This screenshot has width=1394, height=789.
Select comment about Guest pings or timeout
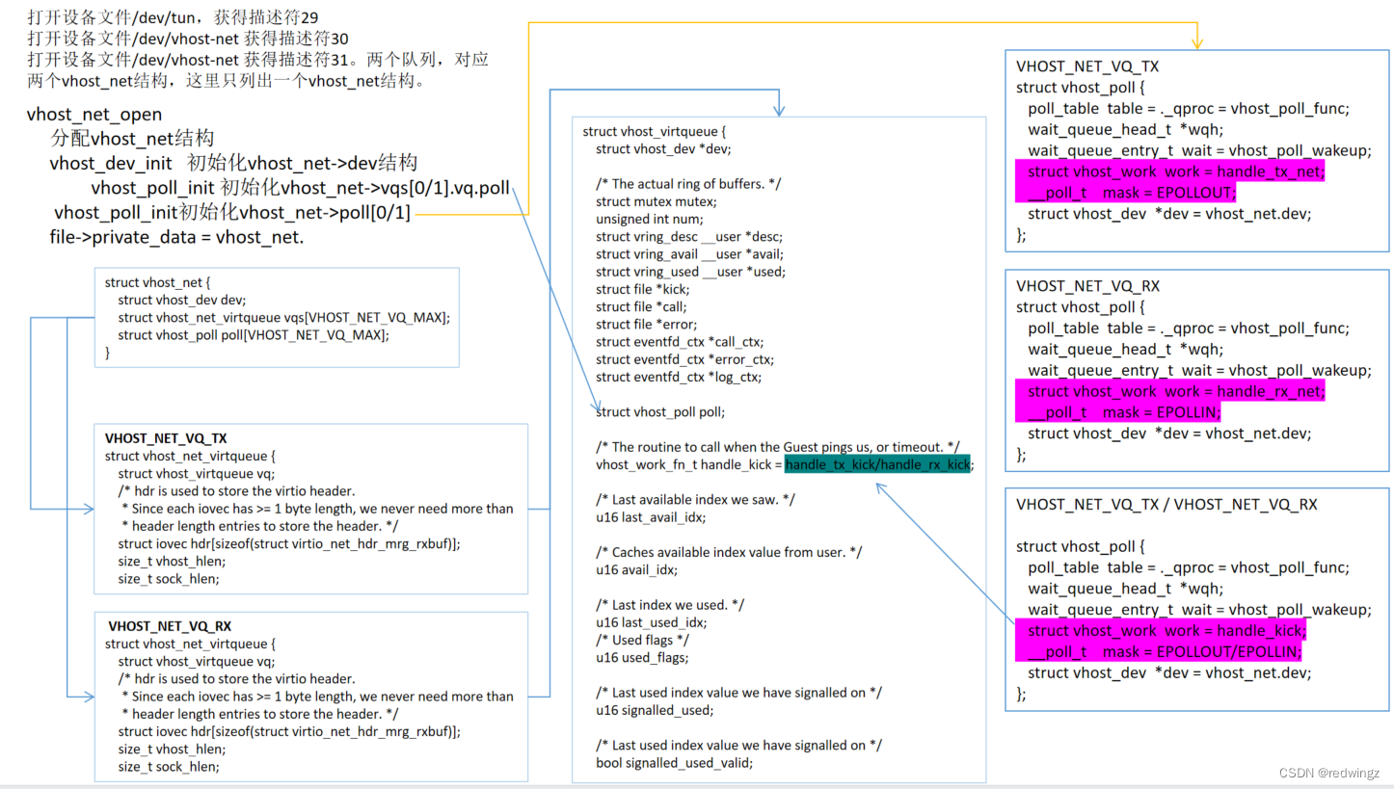point(777,447)
